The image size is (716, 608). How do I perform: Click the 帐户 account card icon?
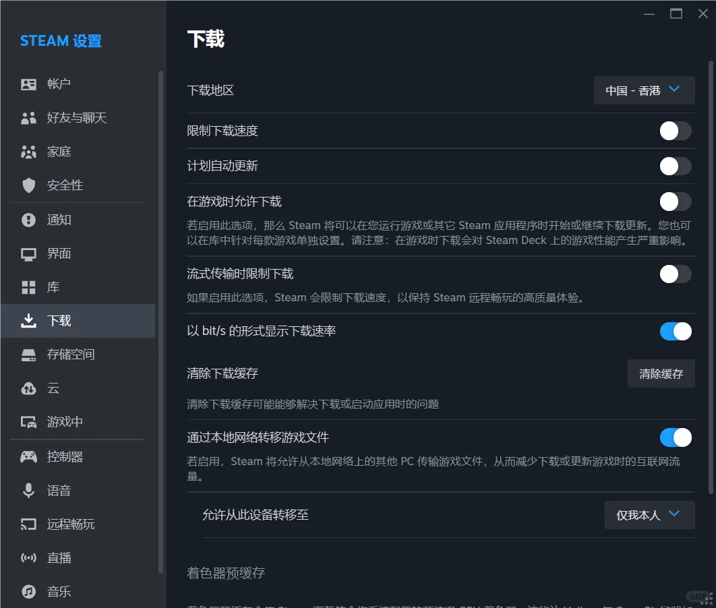point(28,84)
